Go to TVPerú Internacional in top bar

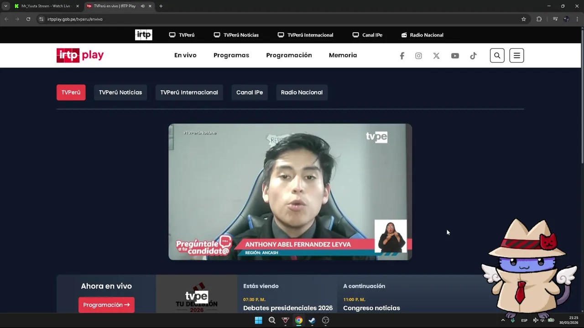tap(305, 35)
